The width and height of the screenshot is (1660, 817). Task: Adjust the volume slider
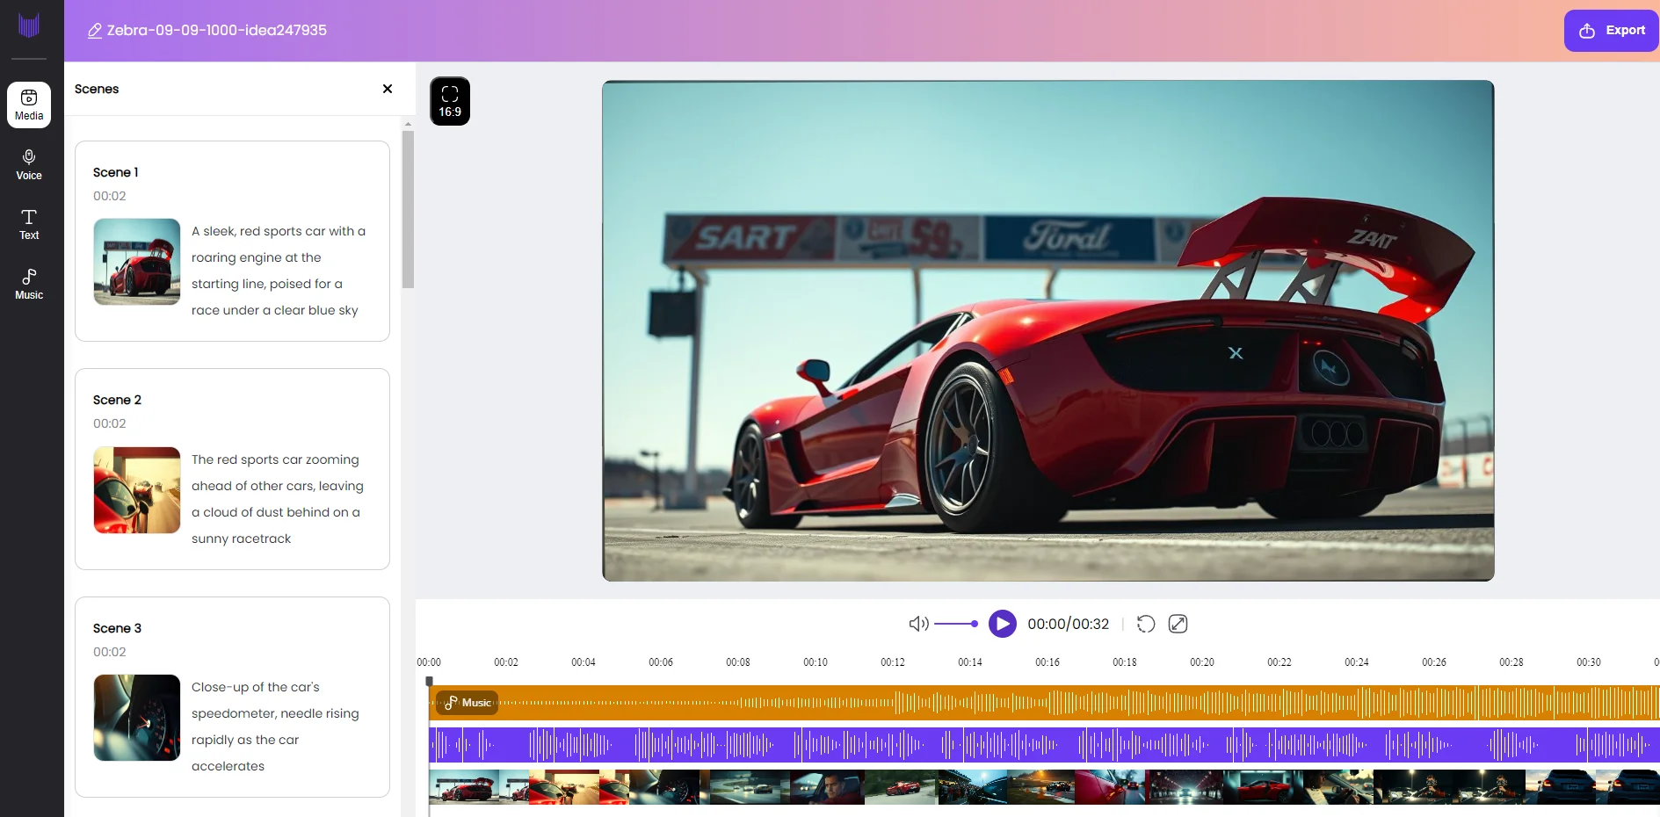(956, 624)
